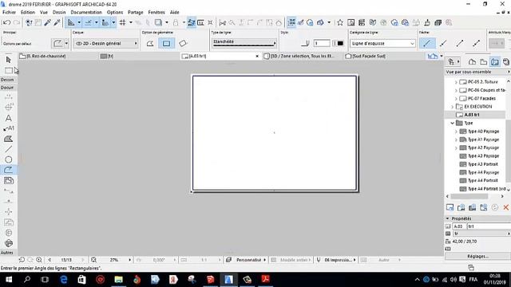This screenshot has width=511, height=287.
Task: Click the Dessin toolbox section header
Action: click(x=7, y=80)
